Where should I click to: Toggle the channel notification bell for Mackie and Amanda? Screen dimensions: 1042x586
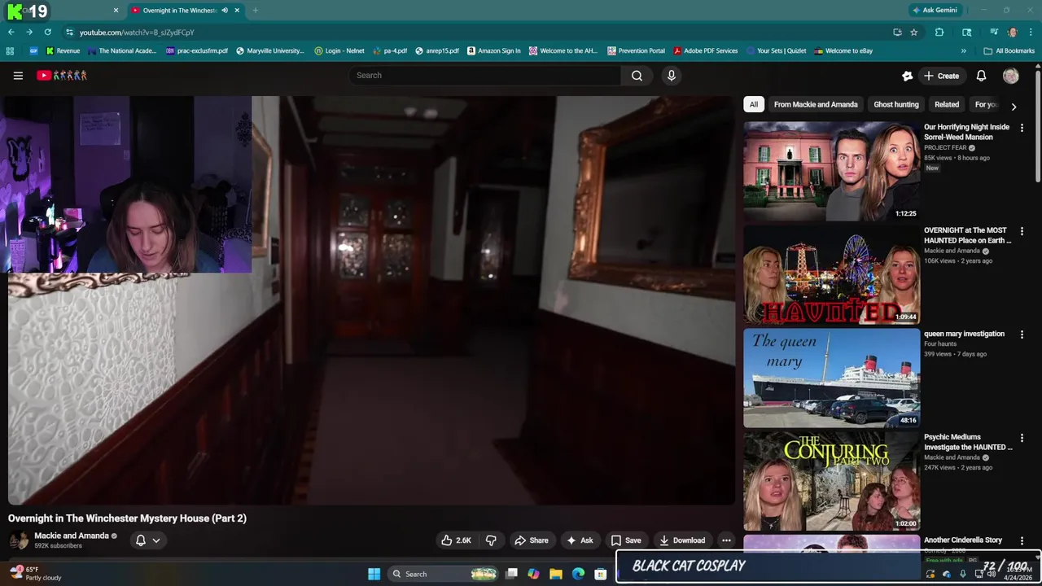(141, 540)
